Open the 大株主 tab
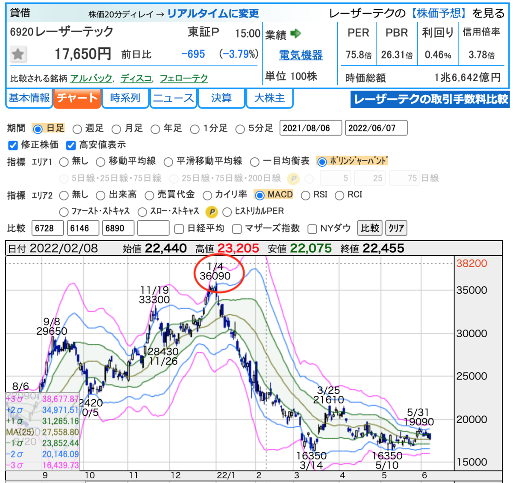This screenshot has width=513, height=483. pos(270,98)
